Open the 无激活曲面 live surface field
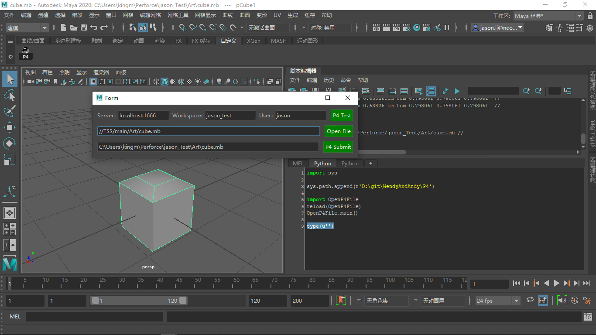 click(x=268, y=27)
